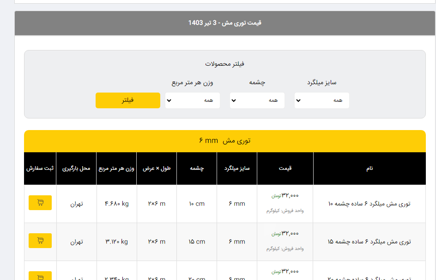
Task: Open product توری مش میلگرد 6 ساده چشمه 15
Action: point(369,242)
